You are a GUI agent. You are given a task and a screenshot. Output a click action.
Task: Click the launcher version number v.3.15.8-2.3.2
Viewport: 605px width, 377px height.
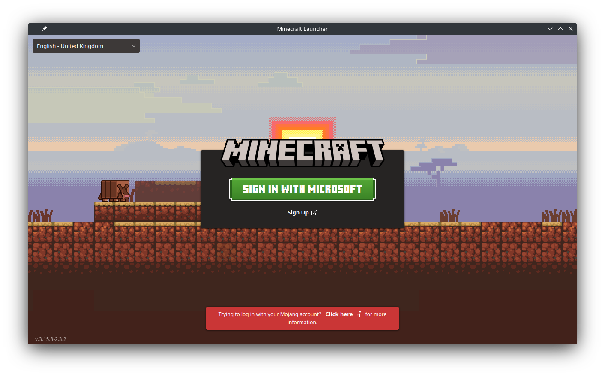(51, 339)
